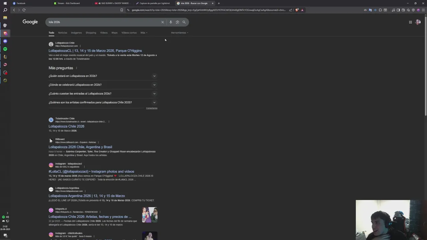Open the Google account avatar menu
Image resolution: width=427 pixels, height=240 pixels.
(418, 22)
